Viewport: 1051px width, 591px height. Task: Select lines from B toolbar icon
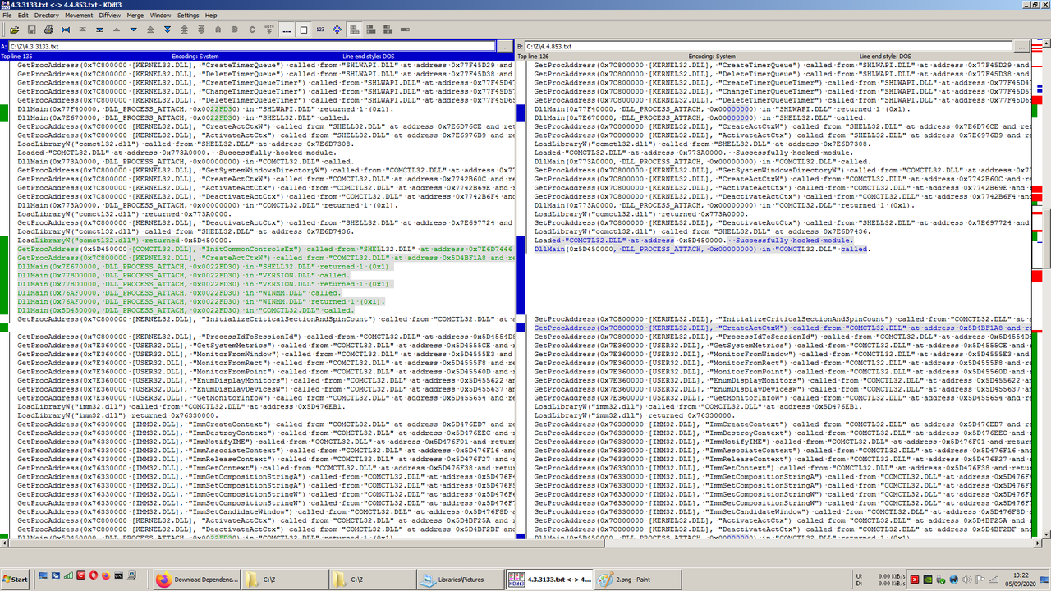(x=235, y=30)
